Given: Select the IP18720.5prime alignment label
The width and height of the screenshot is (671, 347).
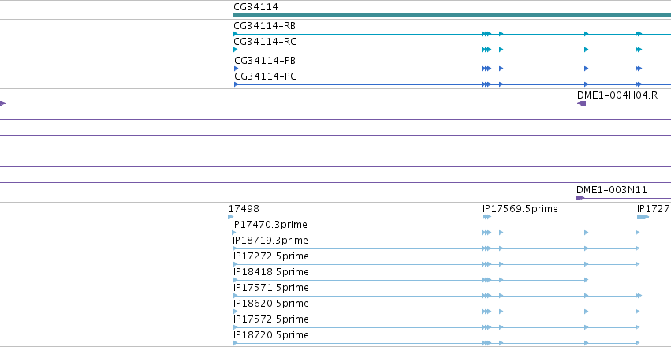Looking at the screenshot, I should pyautogui.click(x=271, y=335).
